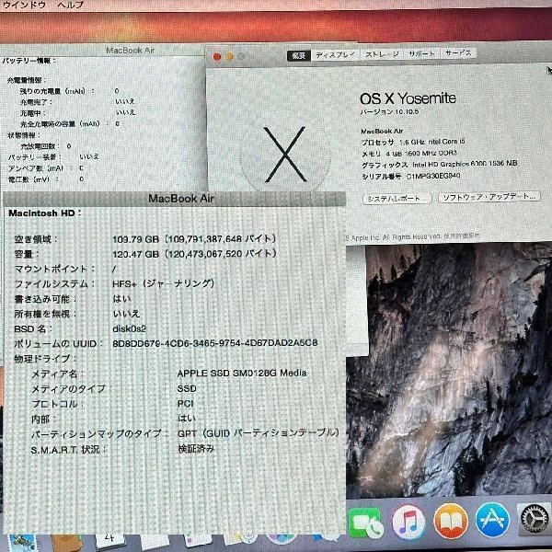Click the マウントポイント label
This screenshot has width=552, height=552.
(x=54, y=269)
